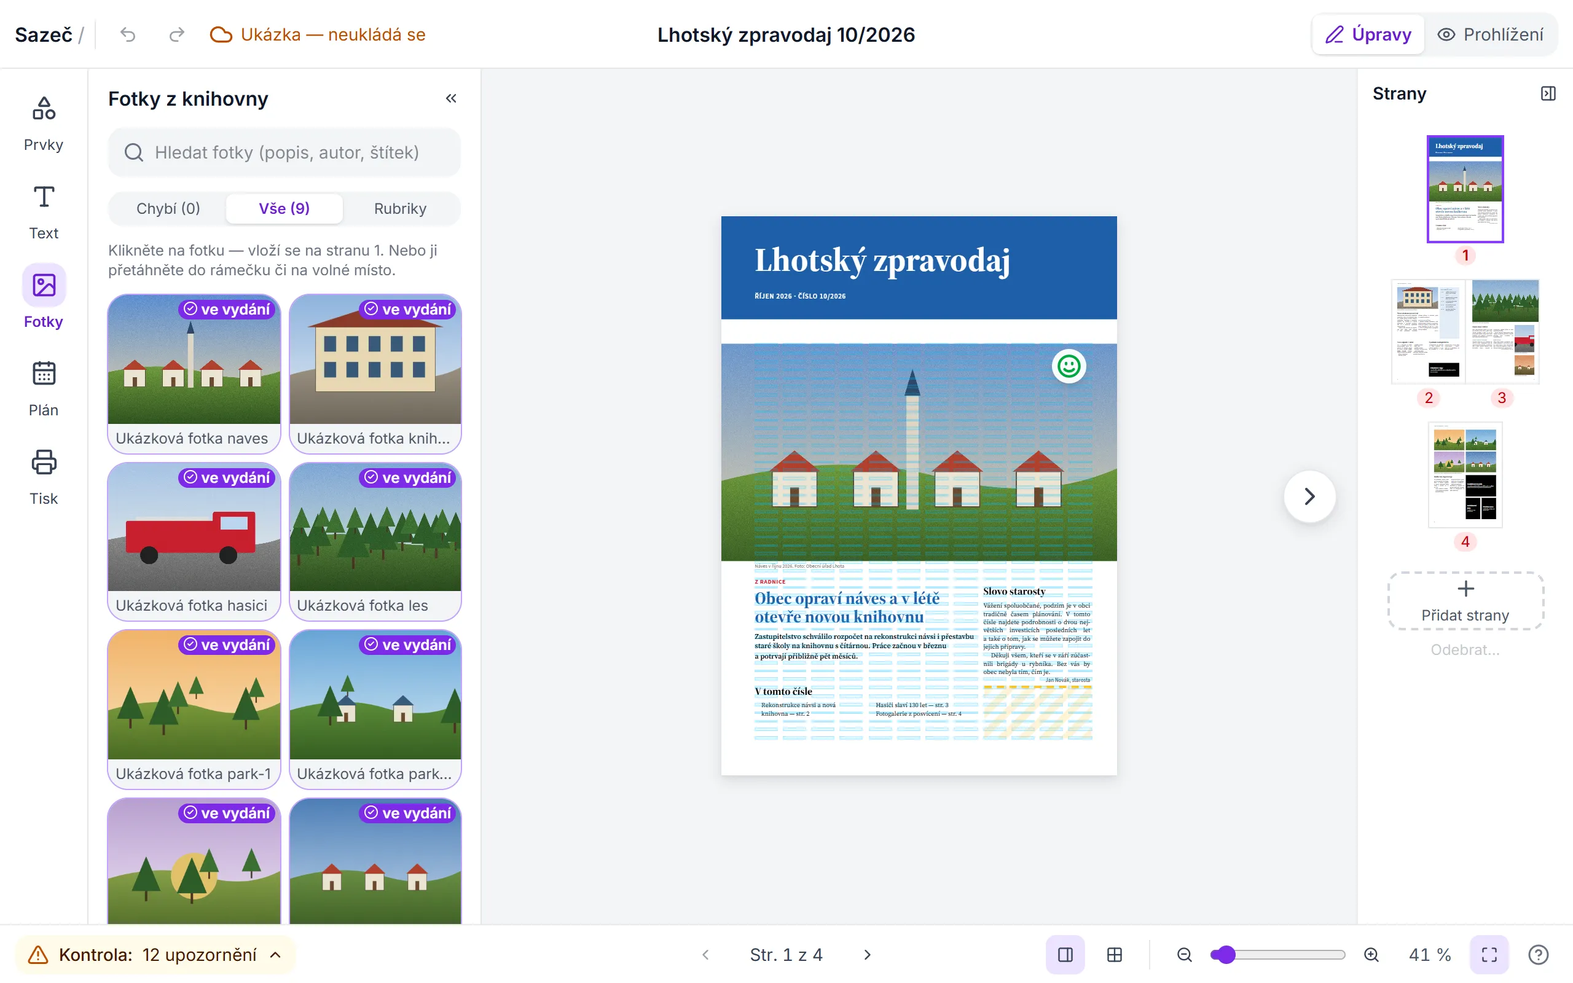Zoom out with the minus magnifier
Image resolution: width=1573 pixels, height=983 pixels.
coord(1184,954)
